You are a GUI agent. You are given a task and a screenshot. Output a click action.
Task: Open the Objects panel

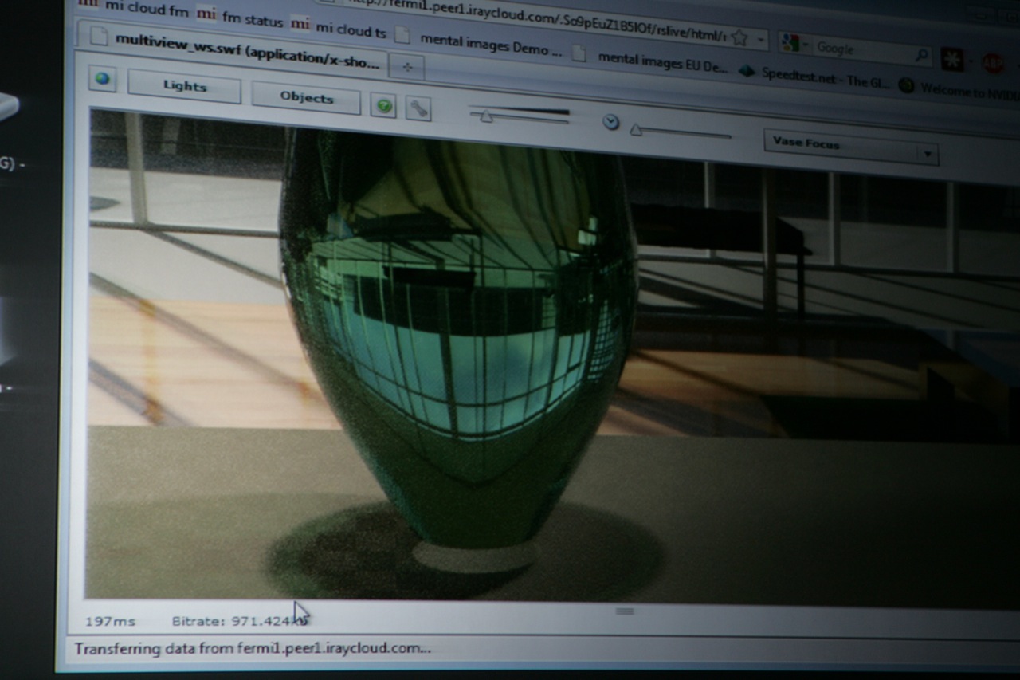(306, 97)
